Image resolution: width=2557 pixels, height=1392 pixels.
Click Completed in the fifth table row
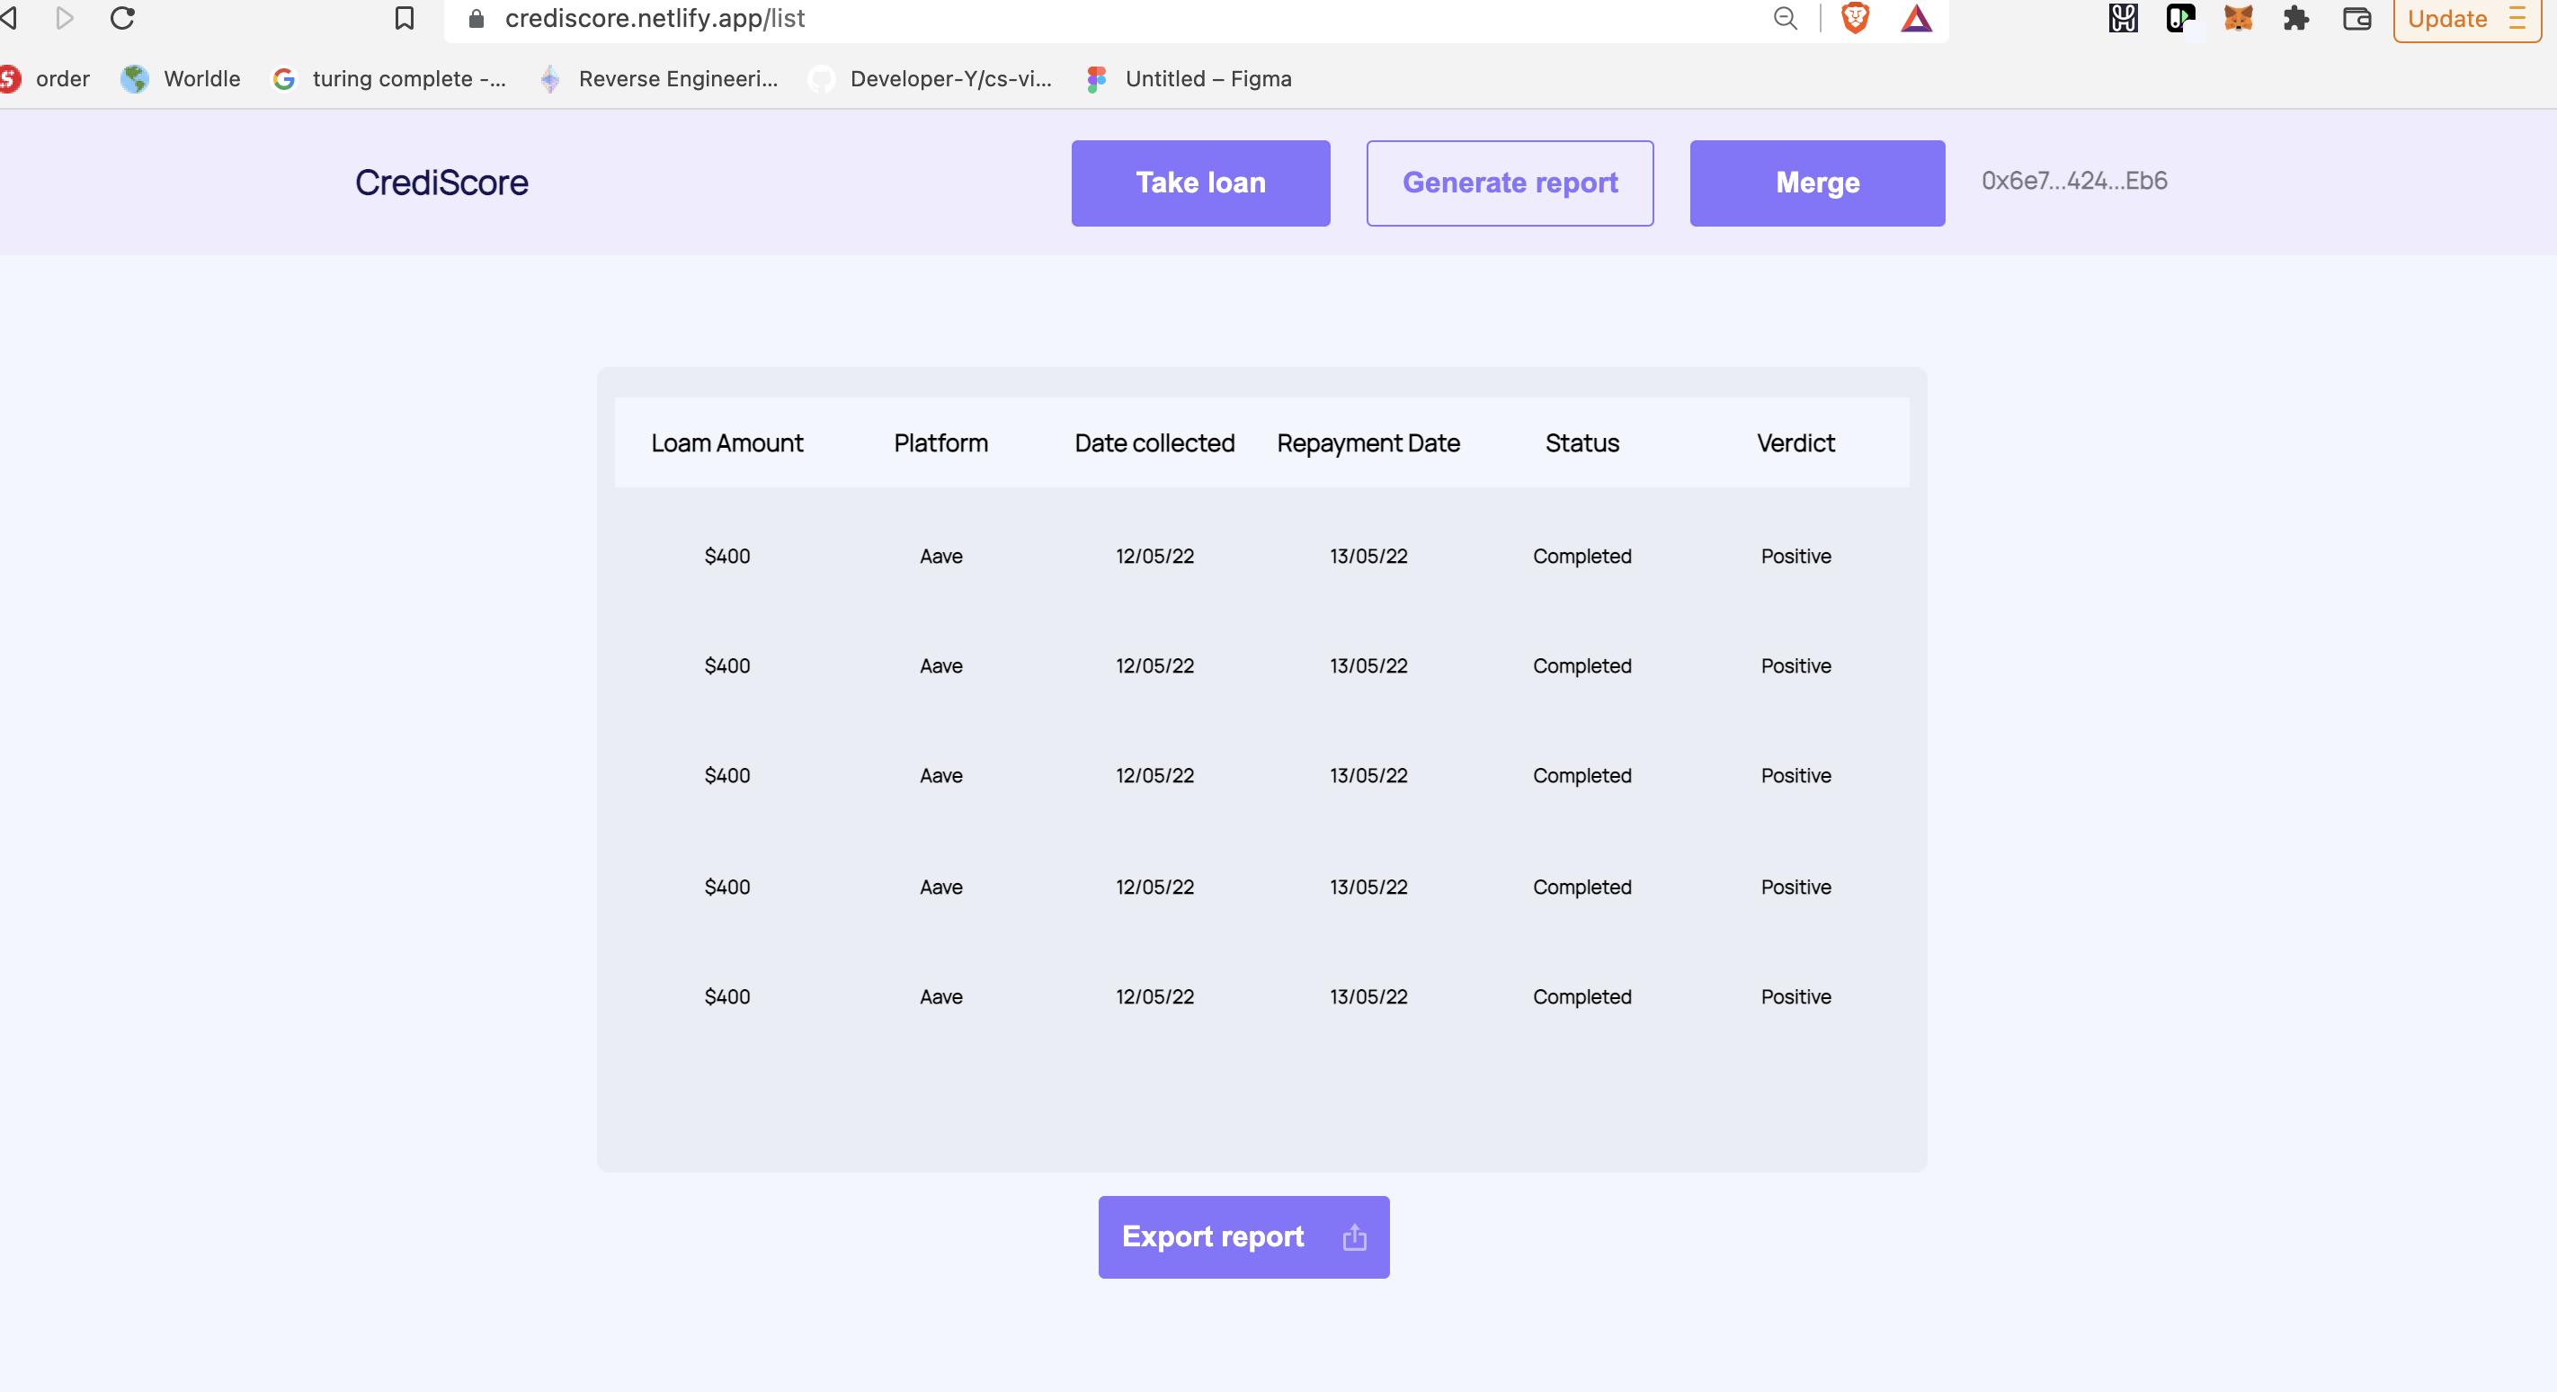coord(1581,997)
